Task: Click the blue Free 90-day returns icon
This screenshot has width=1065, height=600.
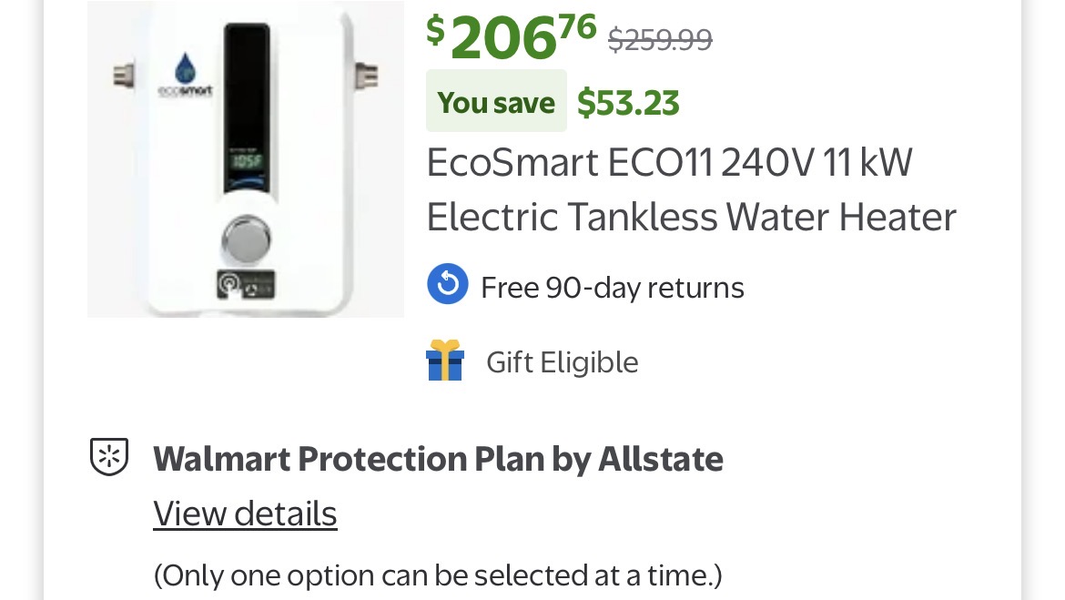Action: click(447, 285)
